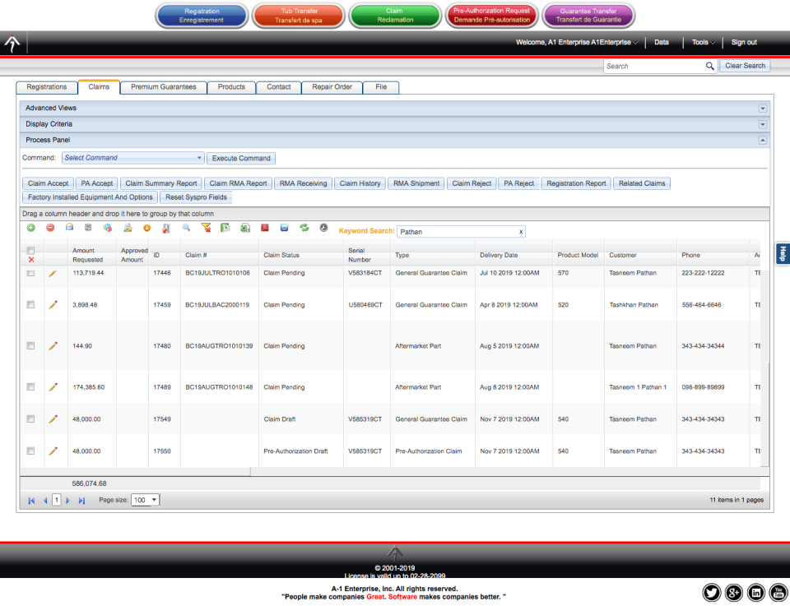Click the Sign out link
Screen dimensions: 790x606
(744, 42)
